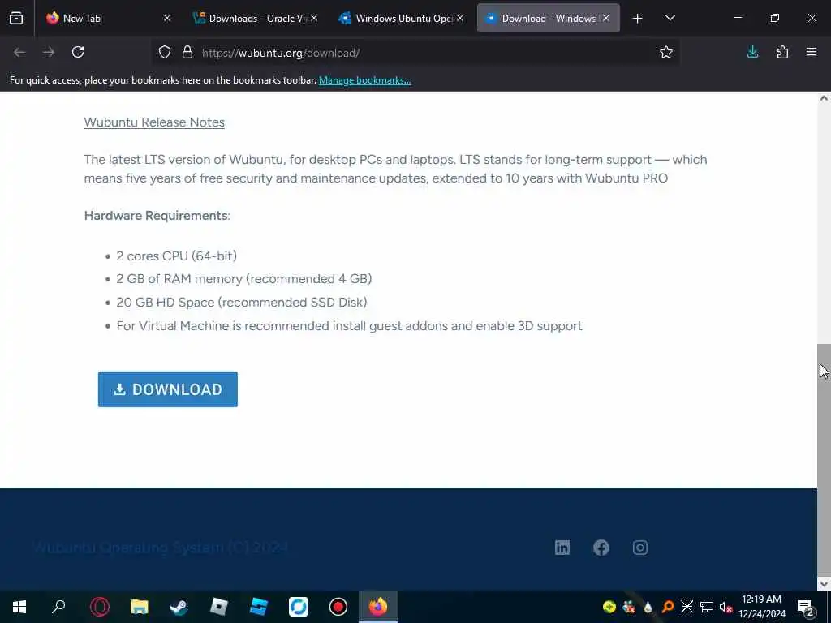Click the Hardware Requirements heading text
The width and height of the screenshot is (831, 623).
(x=157, y=216)
